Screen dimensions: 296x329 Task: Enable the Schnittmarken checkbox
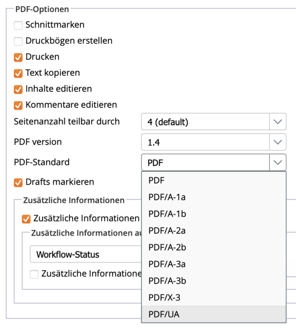(18, 25)
